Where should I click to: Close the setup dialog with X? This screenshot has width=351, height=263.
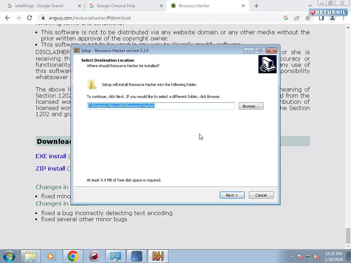click(271, 51)
